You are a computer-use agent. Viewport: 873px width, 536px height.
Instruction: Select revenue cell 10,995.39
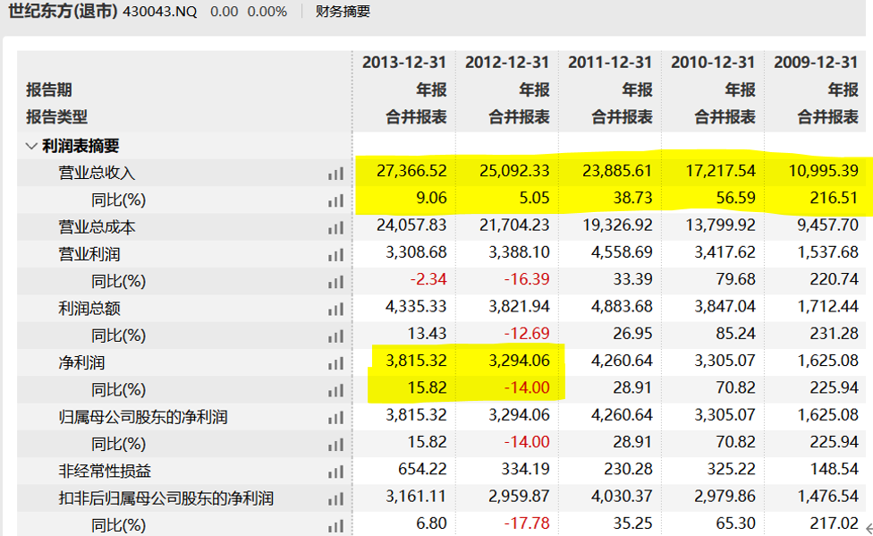point(823,171)
